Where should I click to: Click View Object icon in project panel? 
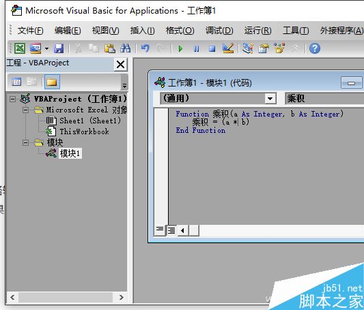(31, 82)
